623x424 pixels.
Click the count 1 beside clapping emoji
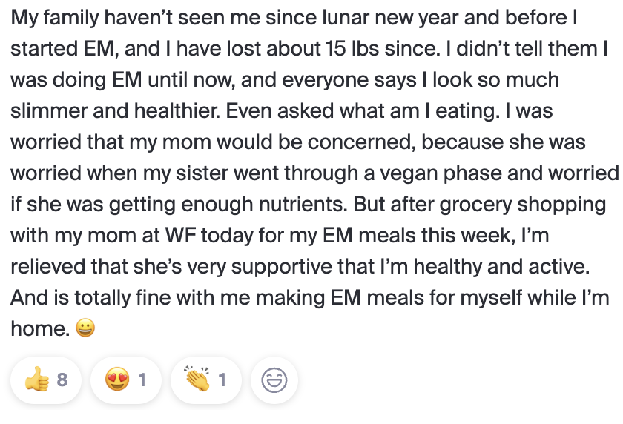pyautogui.click(x=222, y=380)
